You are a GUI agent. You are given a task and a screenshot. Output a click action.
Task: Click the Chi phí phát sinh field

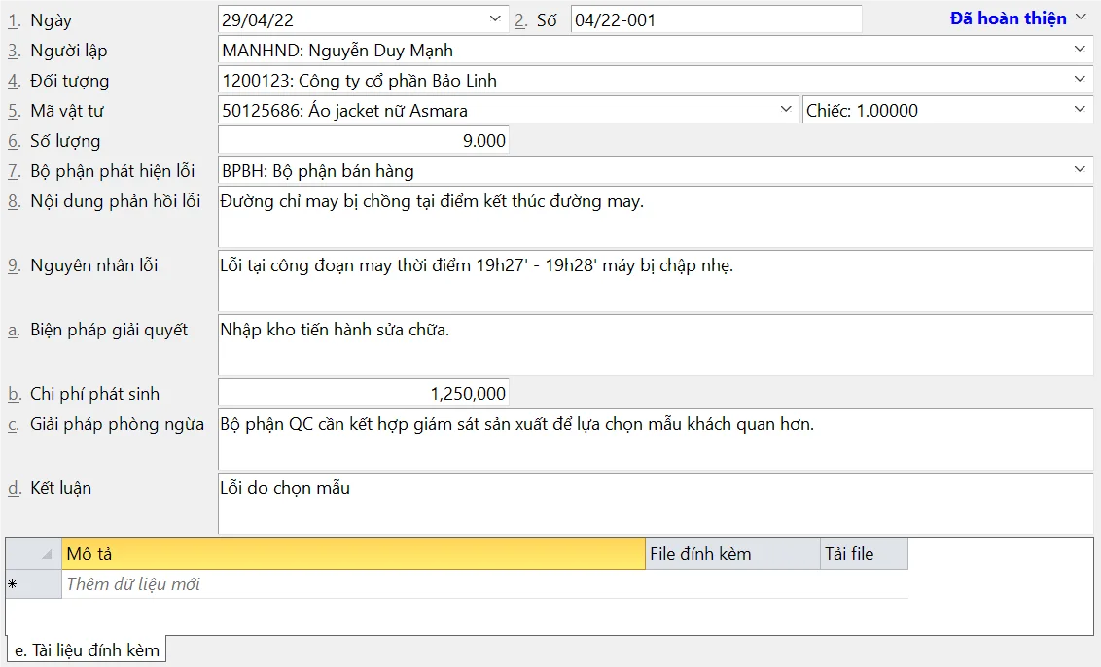pos(363,394)
